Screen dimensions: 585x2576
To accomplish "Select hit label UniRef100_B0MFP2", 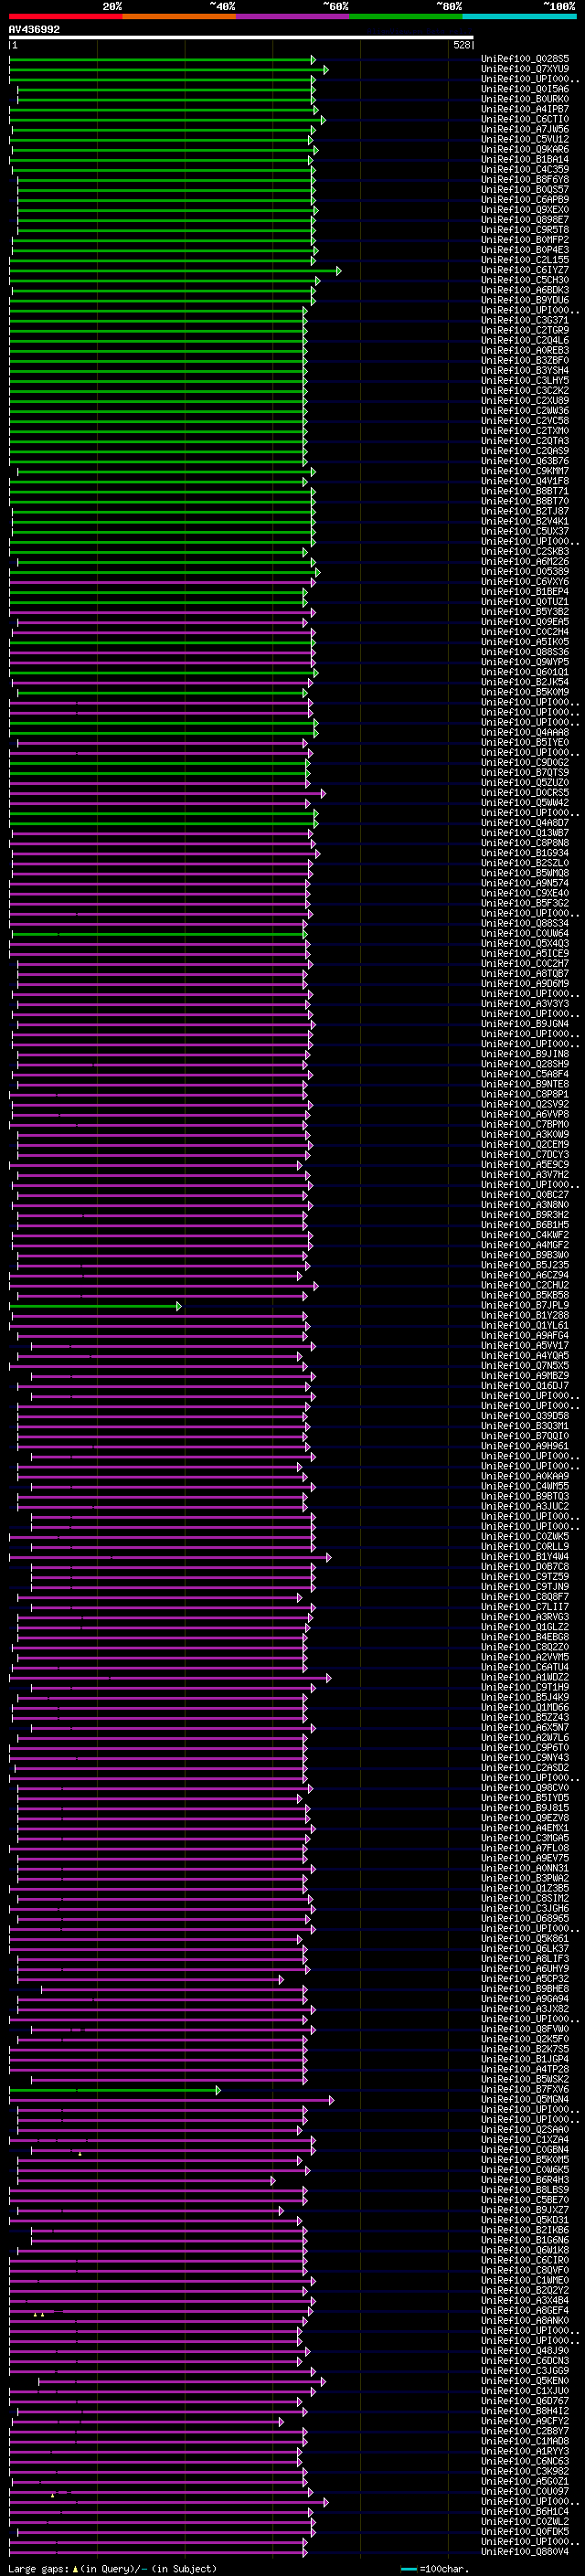I will coord(525,240).
